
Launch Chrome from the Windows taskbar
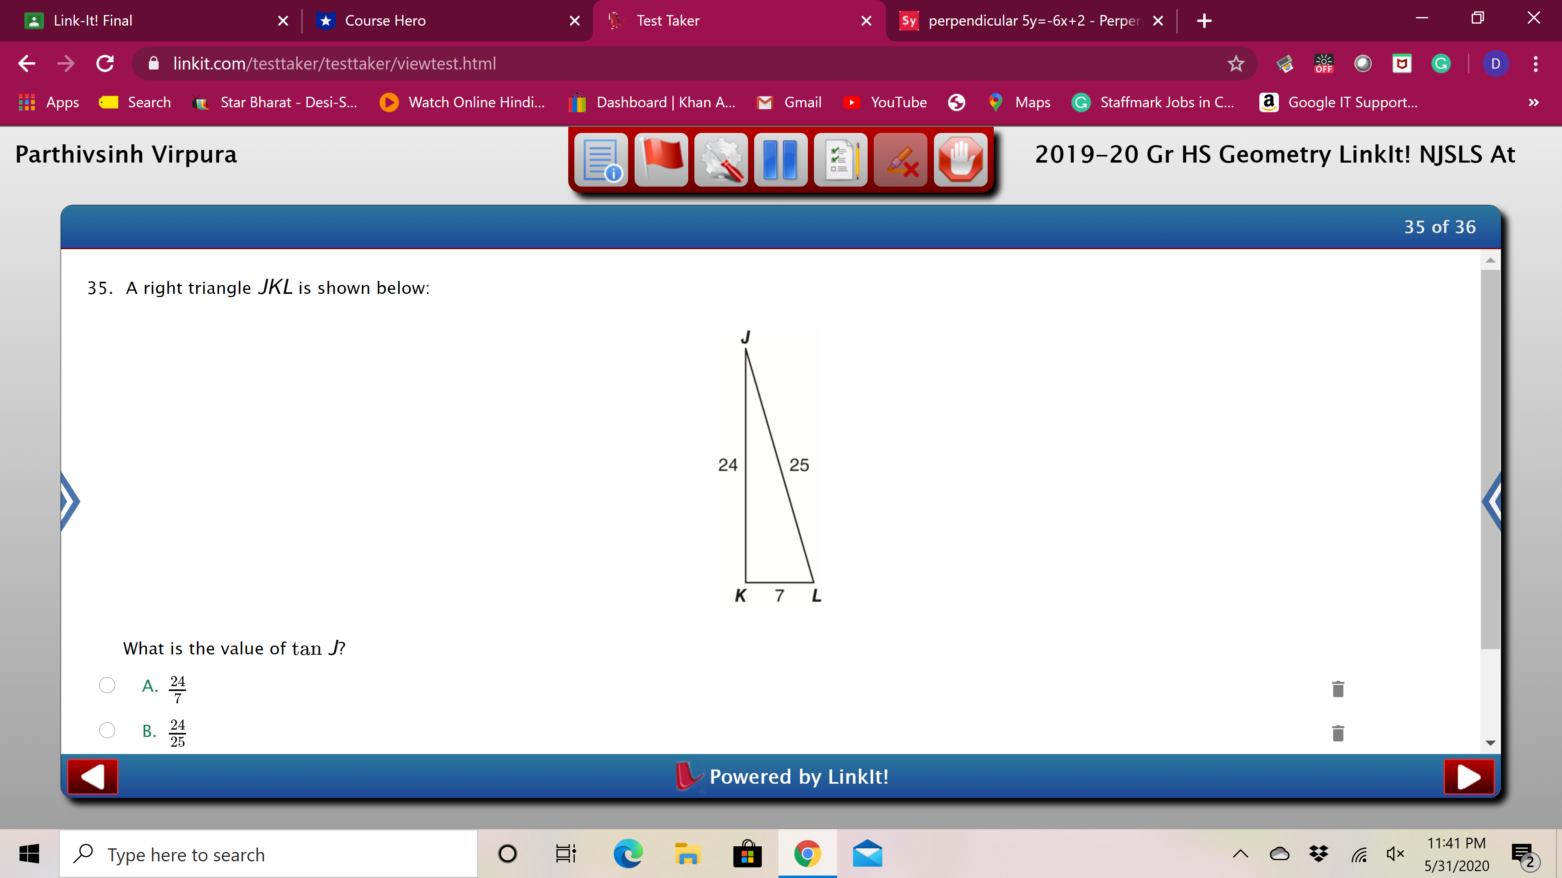pos(807,854)
